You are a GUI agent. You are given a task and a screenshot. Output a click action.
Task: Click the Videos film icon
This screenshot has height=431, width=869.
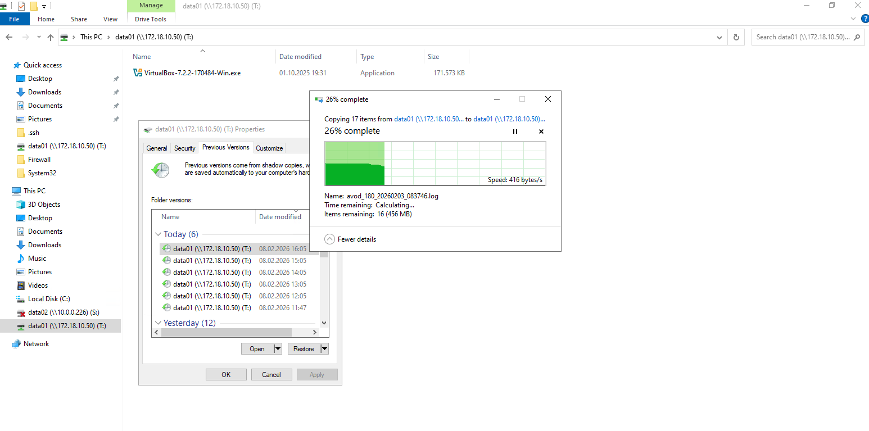coord(21,285)
